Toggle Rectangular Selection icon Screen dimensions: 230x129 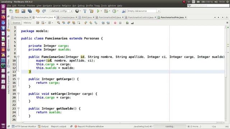(79, 23)
